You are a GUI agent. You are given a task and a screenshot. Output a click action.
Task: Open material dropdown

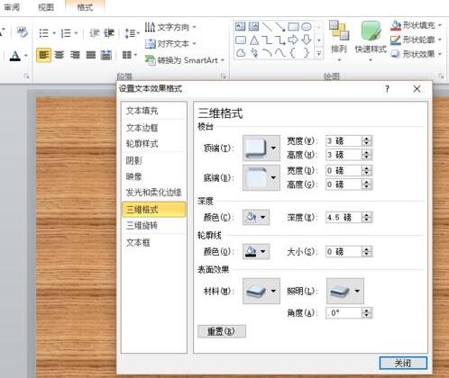(261, 291)
